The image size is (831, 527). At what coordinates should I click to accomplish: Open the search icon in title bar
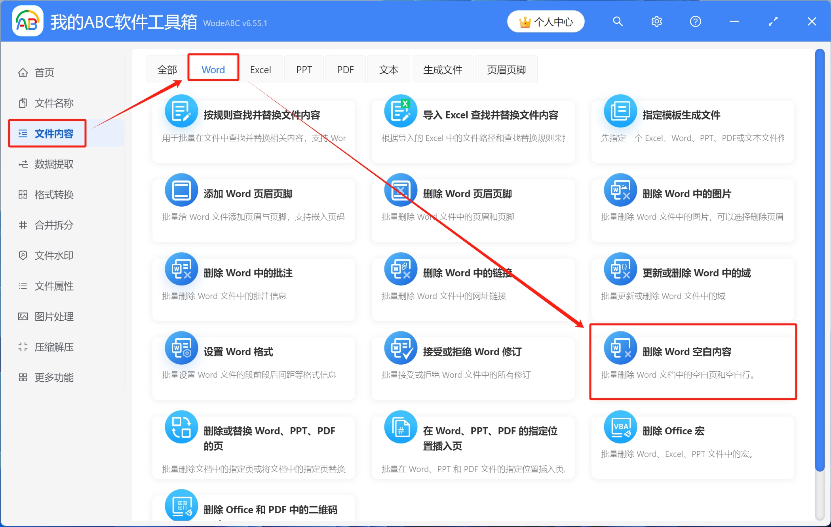618,21
